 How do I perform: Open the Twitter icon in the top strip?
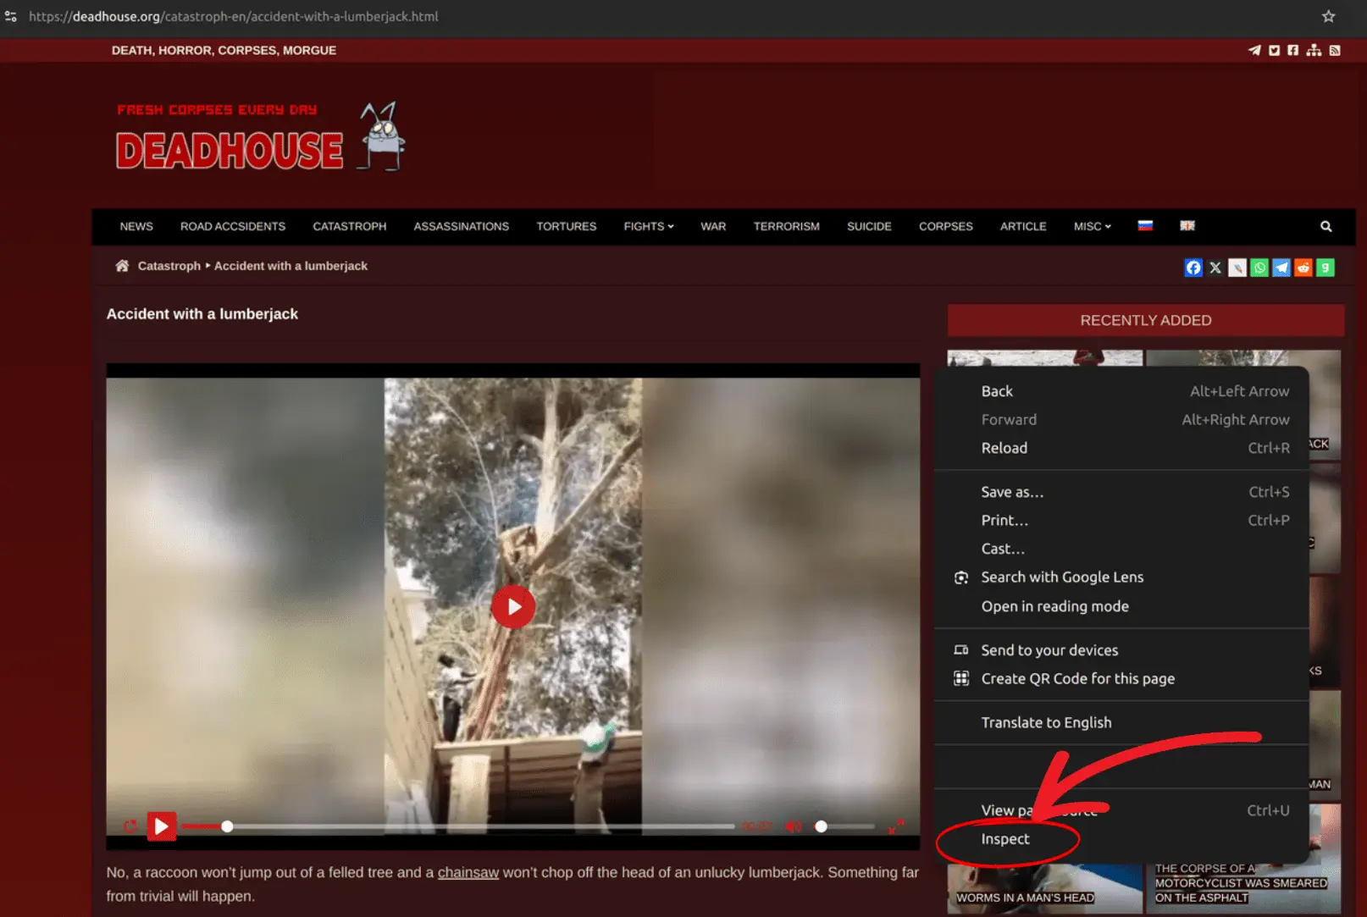click(x=1274, y=51)
